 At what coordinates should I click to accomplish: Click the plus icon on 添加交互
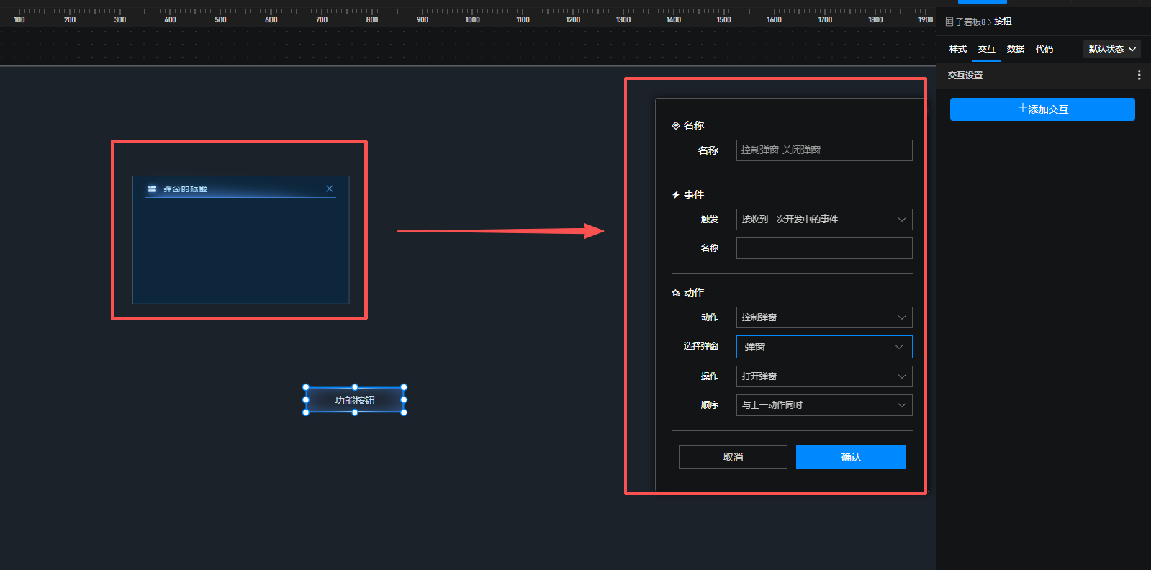(1022, 109)
